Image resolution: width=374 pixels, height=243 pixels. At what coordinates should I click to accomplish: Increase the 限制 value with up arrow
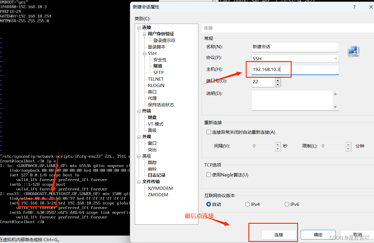point(348,144)
